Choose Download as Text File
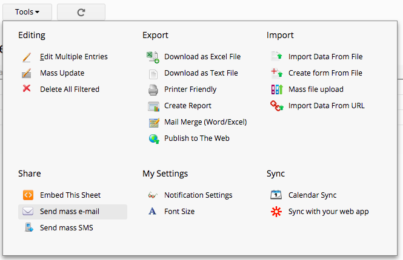Image resolution: width=403 pixels, height=260 pixels. [x=201, y=73]
